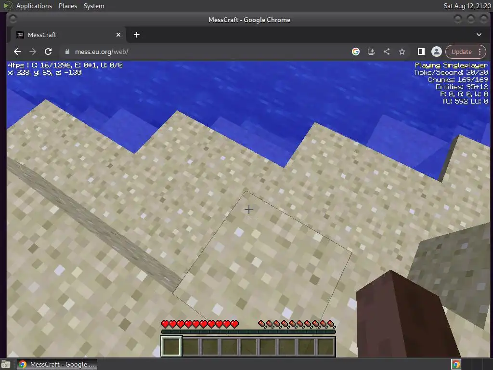Reload the MessCraft page
The width and height of the screenshot is (493, 370).
click(48, 52)
